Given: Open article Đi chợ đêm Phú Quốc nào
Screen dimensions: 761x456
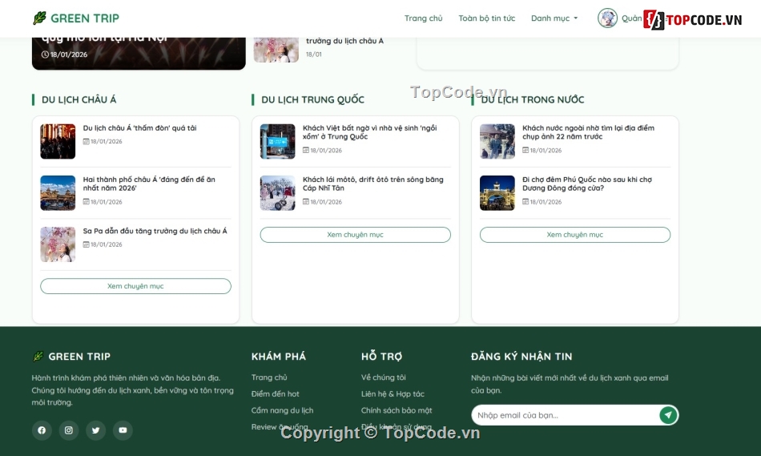Looking at the screenshot, I should [586, 184].
